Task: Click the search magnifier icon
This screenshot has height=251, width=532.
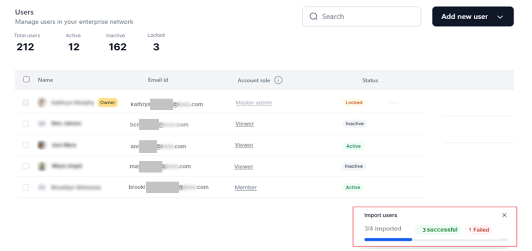Action: 314,17
